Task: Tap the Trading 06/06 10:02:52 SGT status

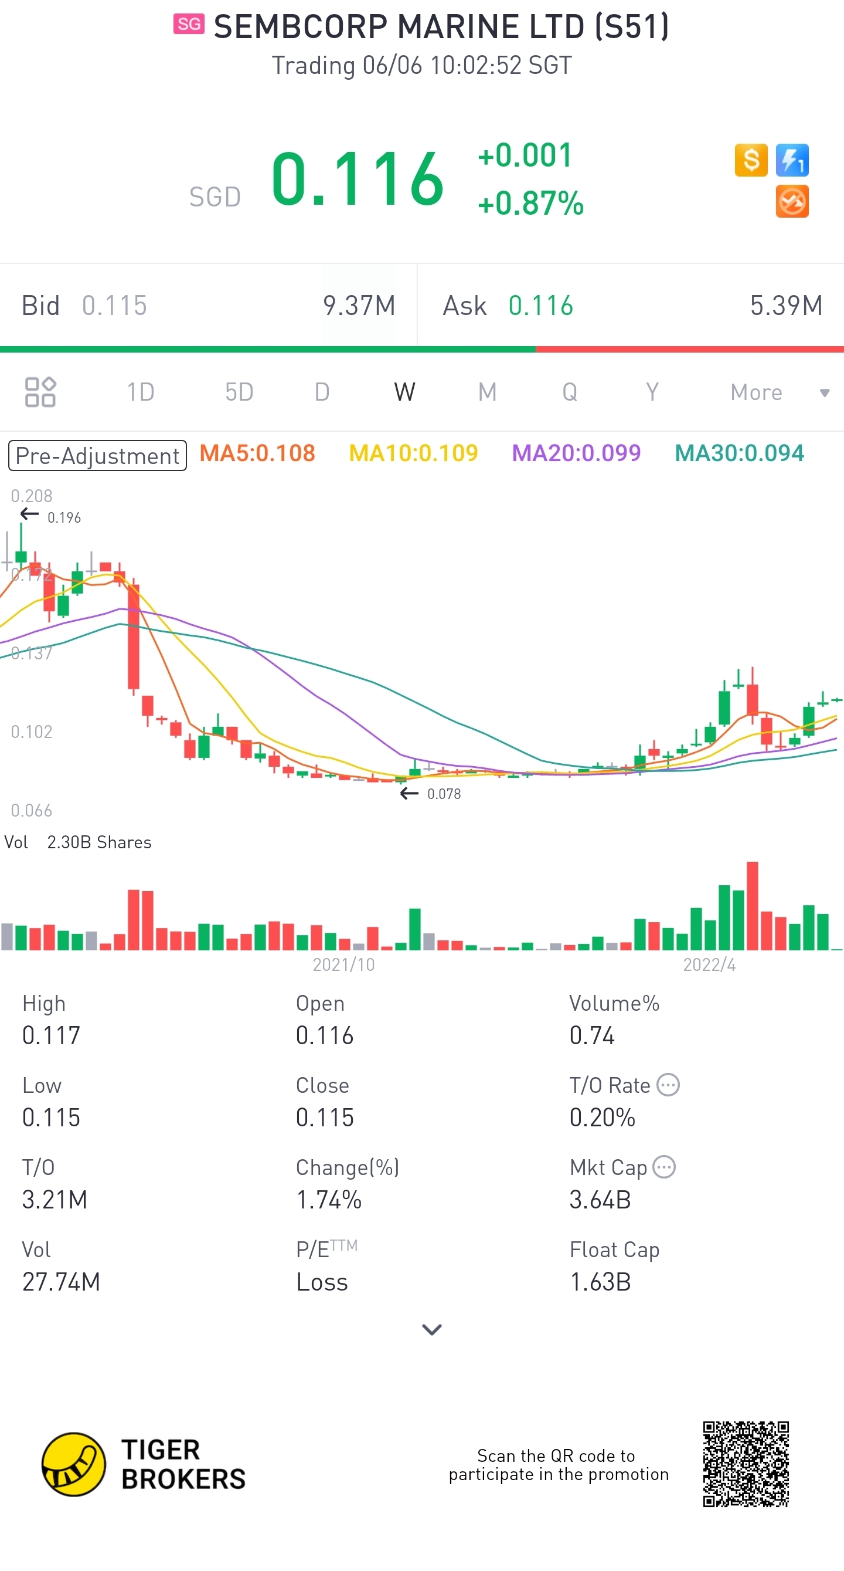Action: [421, 65]
